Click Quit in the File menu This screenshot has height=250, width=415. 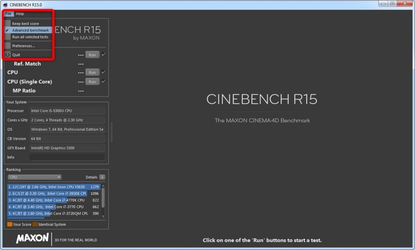28,55
